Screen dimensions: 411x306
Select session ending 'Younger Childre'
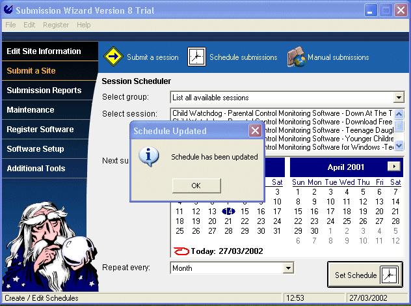[328, 139]
